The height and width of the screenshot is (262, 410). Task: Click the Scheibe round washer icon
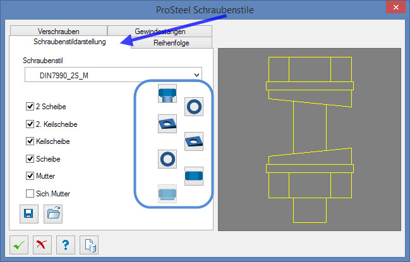167,159
